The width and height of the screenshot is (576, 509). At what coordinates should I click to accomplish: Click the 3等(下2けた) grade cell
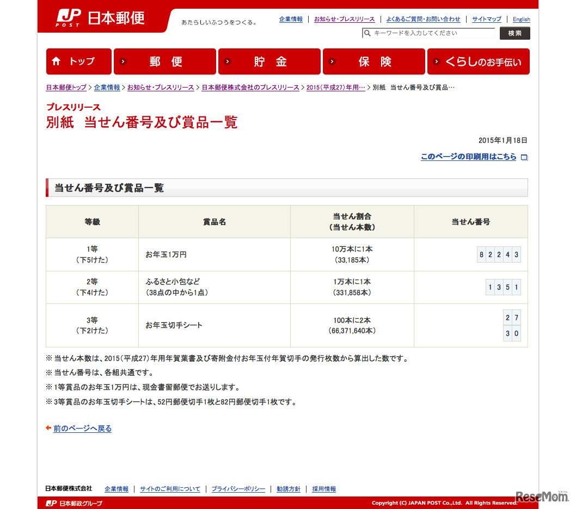tap(92, 325)
